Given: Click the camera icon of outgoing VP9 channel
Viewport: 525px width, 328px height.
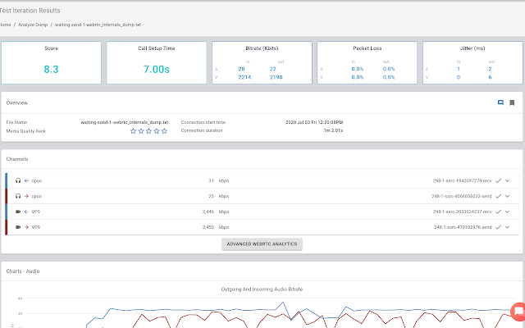Looking at the screenshot, I should [x=18, y=227].
